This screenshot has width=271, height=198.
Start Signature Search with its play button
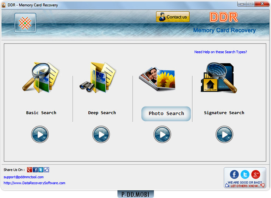tap(224, 134)
